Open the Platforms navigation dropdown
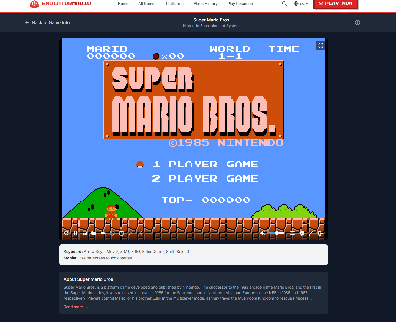This screenshot has height=322, width=396. pyautogui.click(x=175, y=4)
